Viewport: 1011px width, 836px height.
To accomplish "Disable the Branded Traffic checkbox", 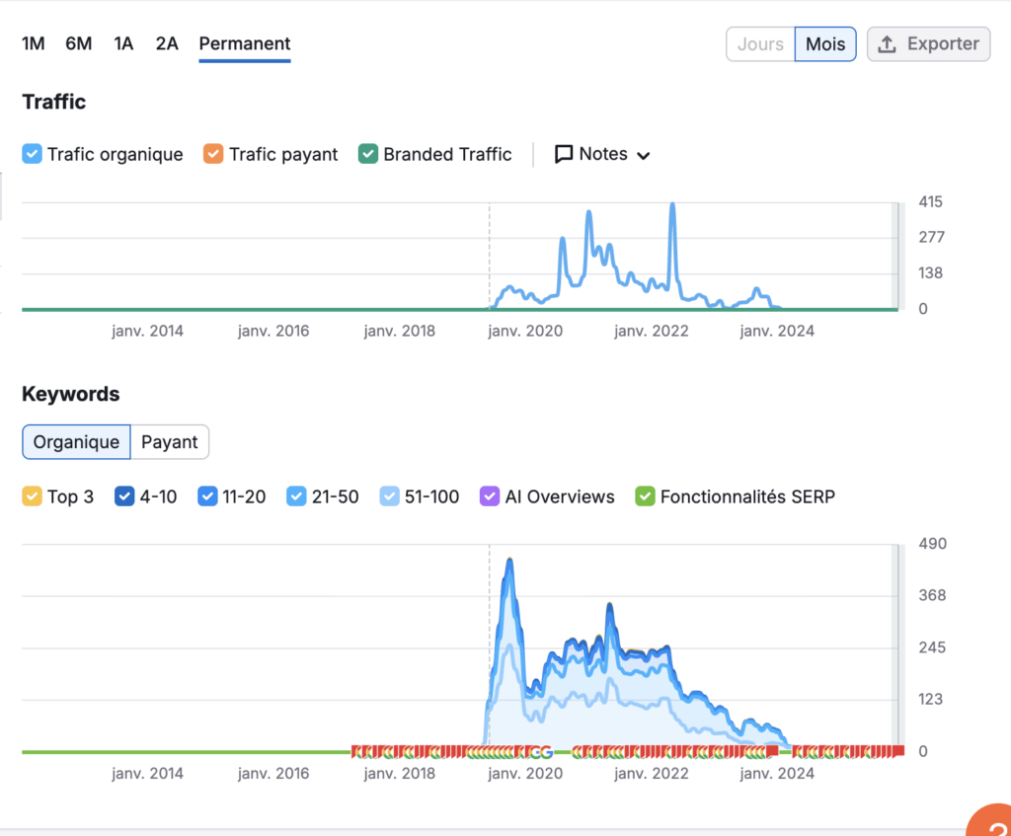I will pyautogui.click(x=370, y=154).
